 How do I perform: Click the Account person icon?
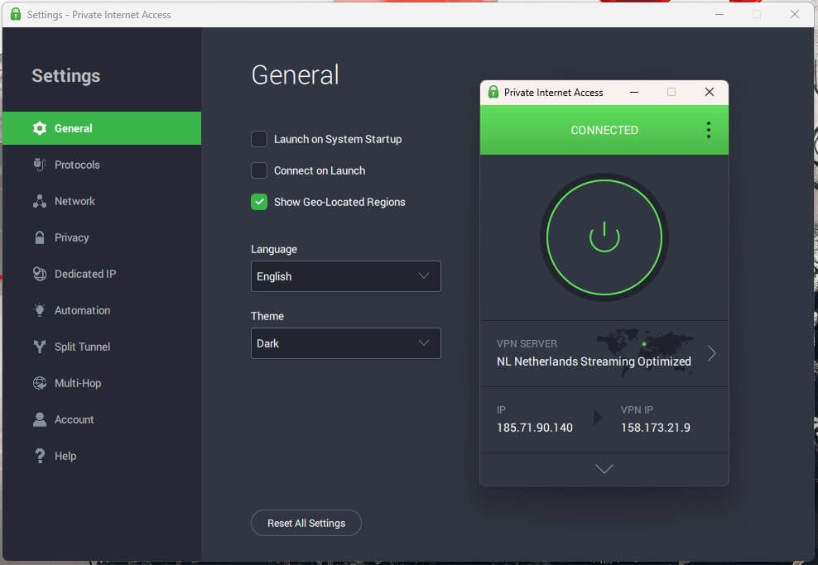pos(40,419)
